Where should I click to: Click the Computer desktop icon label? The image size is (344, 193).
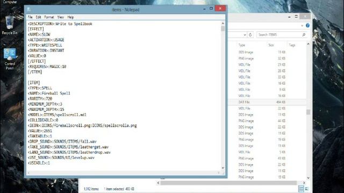click(10, 2)
